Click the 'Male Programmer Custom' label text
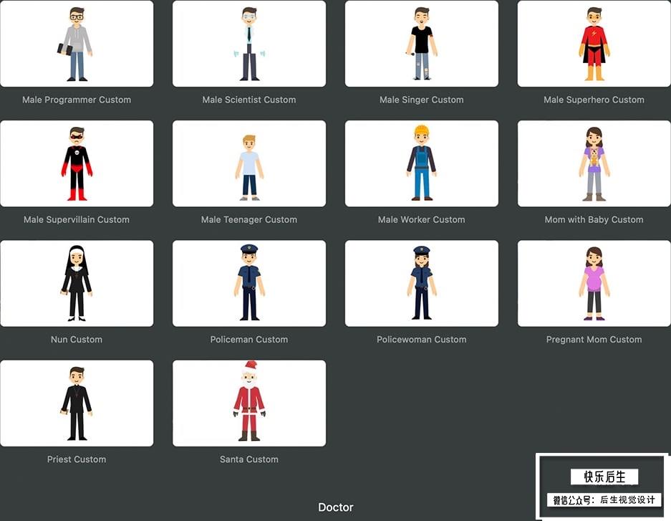Image resolution: width=671 pixels, height=521 pixels. point(77,100)
